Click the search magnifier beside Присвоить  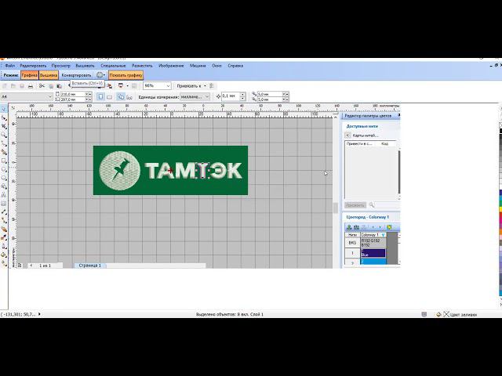coord(372,205)
